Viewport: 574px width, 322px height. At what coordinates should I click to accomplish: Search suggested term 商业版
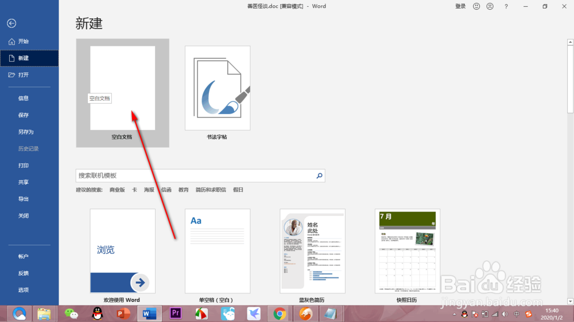117,190
